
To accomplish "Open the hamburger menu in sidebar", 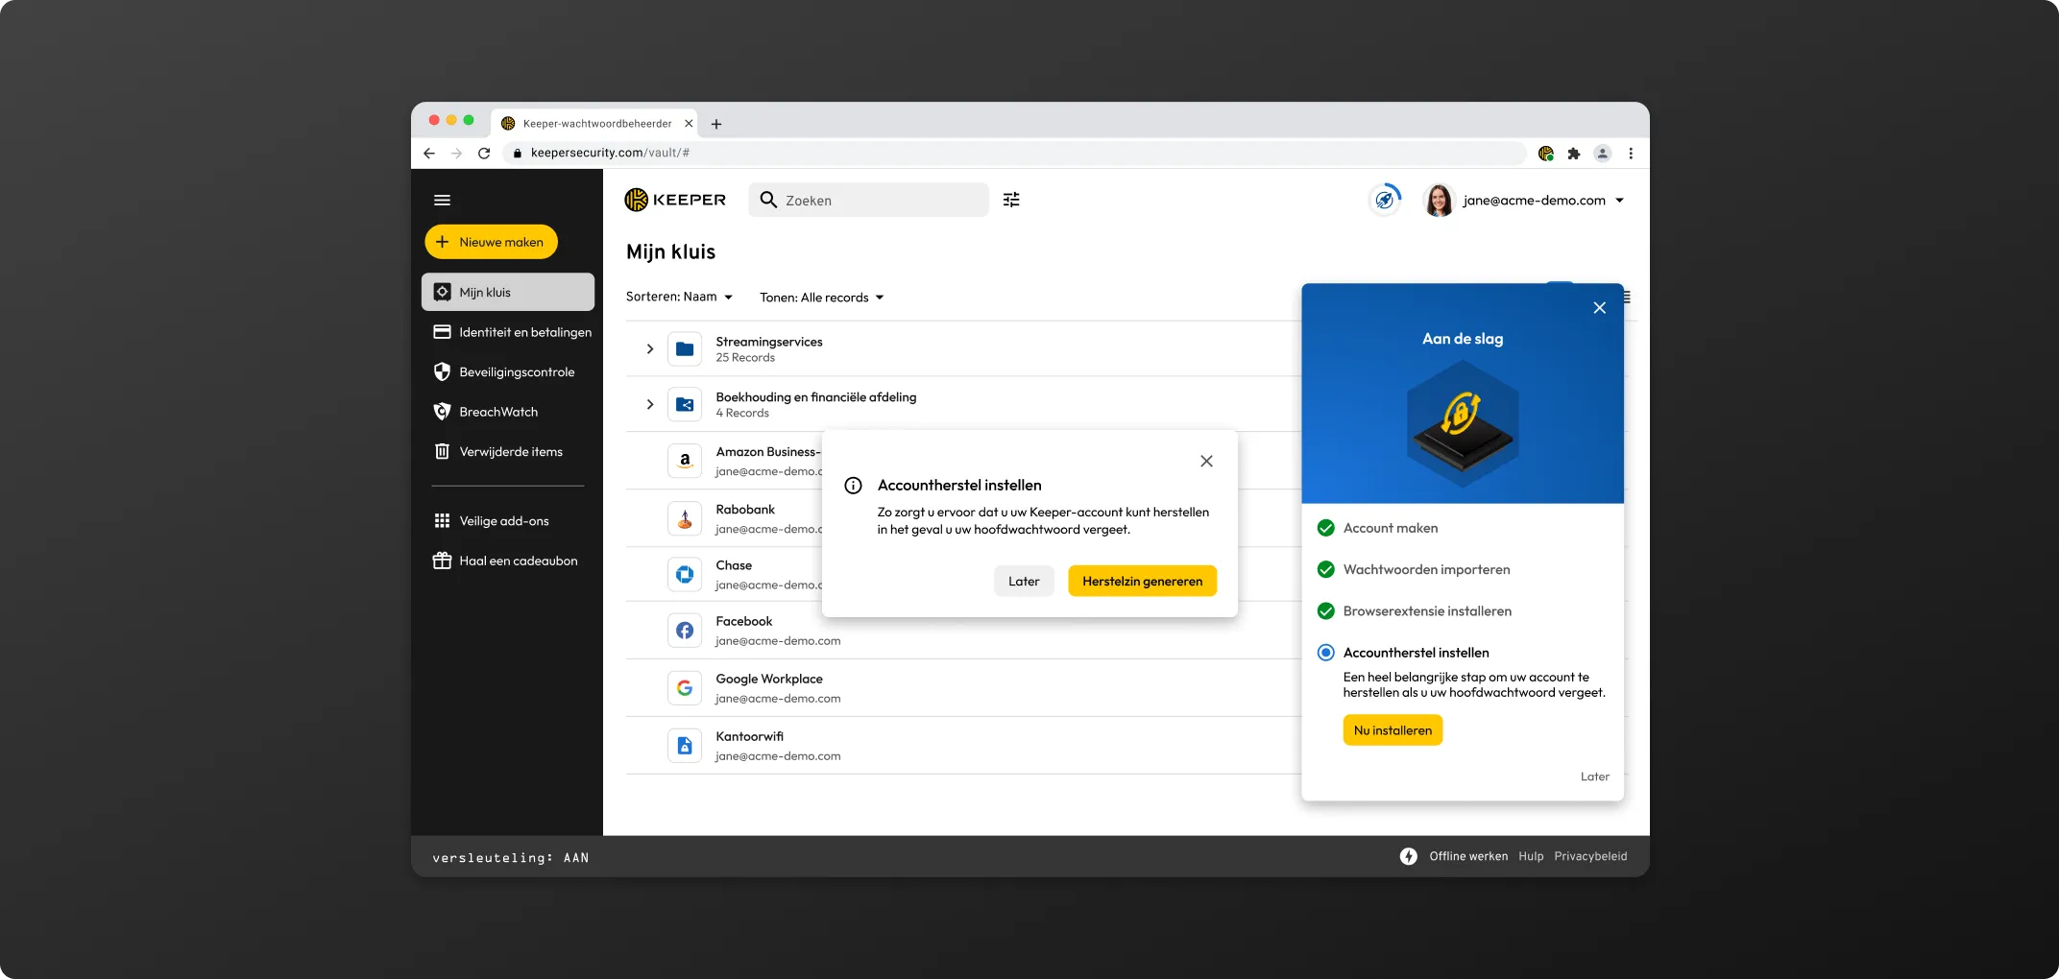I will 442,201.
